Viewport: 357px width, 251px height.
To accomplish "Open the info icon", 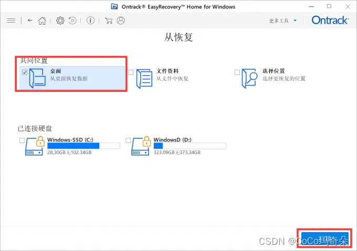I will pos(90,20).
